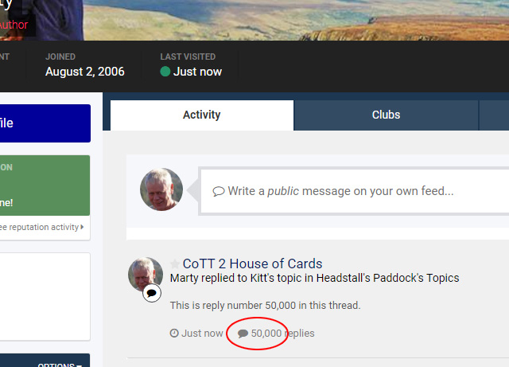Click the public message input field

pos(355,191)
